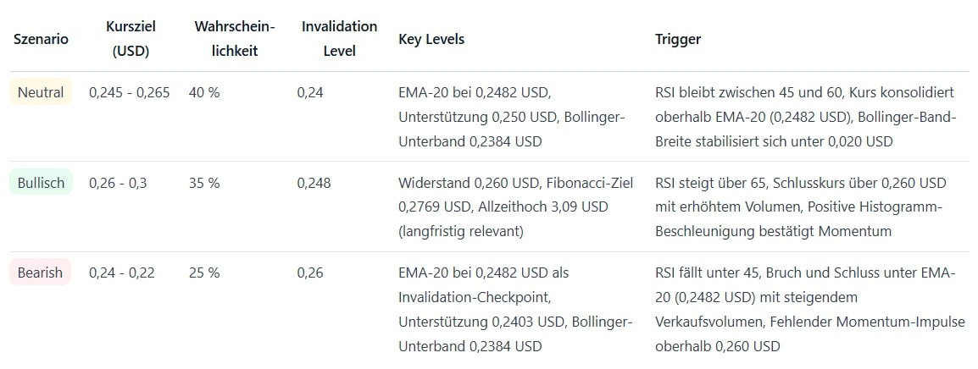This screenshot has height=369, width=978.
Task: Click the Kursziel (USD) column header
Action: pyautogui.click(x=131, y=39)
